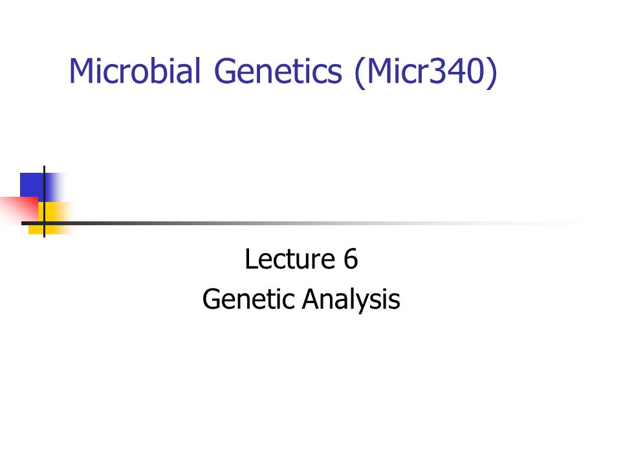Image resolution: width=621 pixels, height=466 pixels.
Task: Click the "340" digits in the title
Action: (456, 71)
